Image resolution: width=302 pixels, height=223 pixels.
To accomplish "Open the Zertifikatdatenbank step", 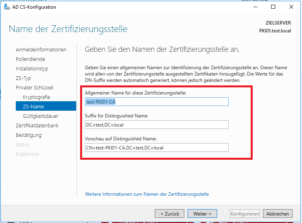I will [37, 126].
